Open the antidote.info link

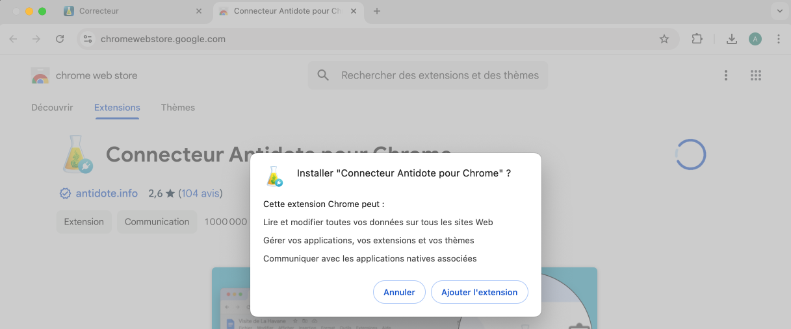point(107,193)
